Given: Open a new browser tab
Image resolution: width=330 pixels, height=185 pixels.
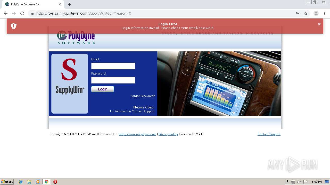Looking at the screenshot, I should click(x=70, y=4).
